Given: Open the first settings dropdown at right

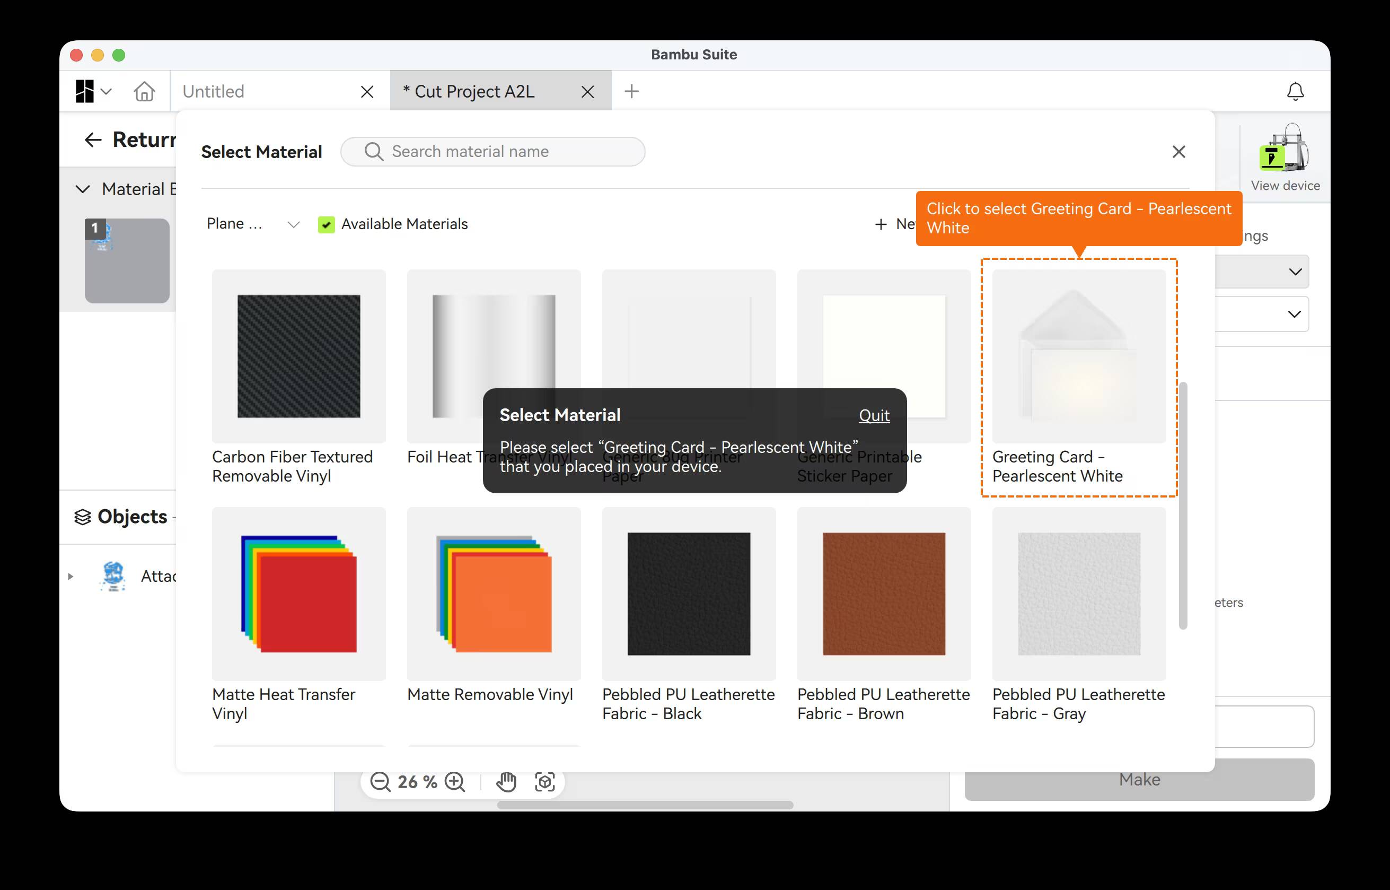Looking at the screenshot, I should (x=1261, y=272).
